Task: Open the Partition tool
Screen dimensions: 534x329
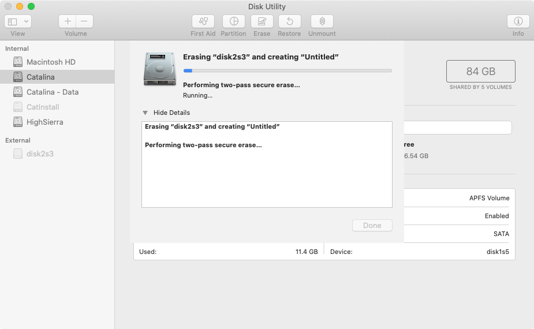Action: pos(234,21)
